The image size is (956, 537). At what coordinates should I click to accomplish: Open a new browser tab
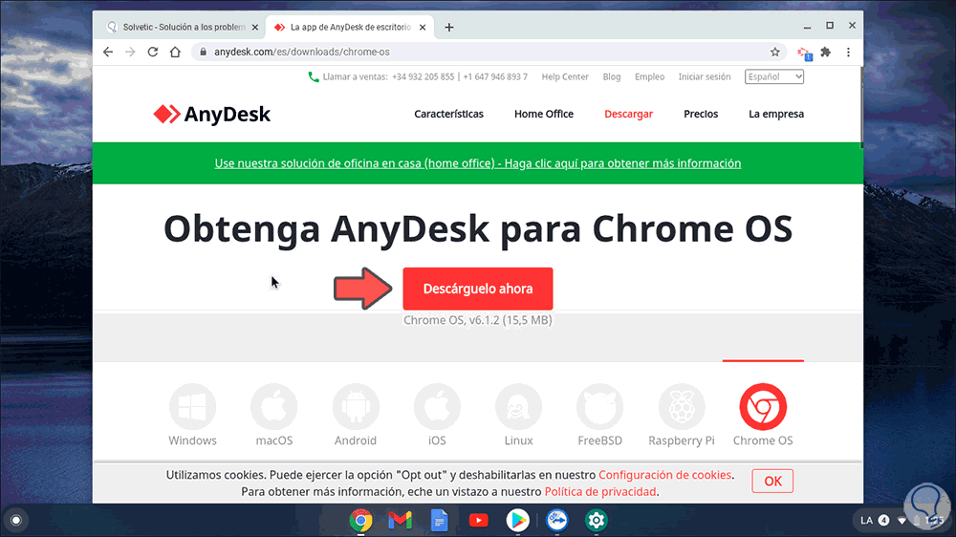pyautogui.click(x=449, y=27)
